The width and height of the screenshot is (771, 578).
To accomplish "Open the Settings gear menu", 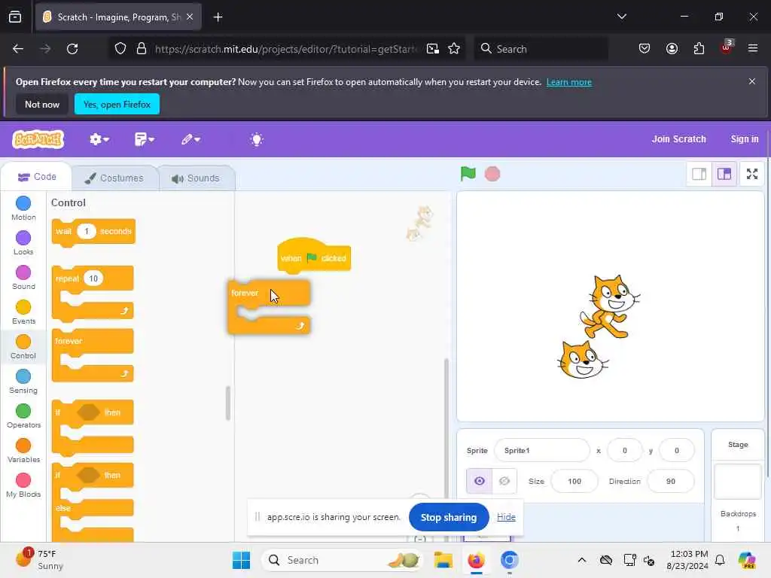I will pyautogui.click(x=99, y=139).
